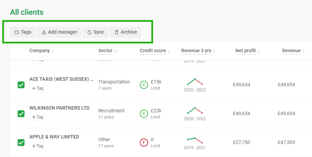Image resolution: width=312 pixels, height=157 pixels.
Task: Open the Tags bulk action
Action: pos(23,32)
